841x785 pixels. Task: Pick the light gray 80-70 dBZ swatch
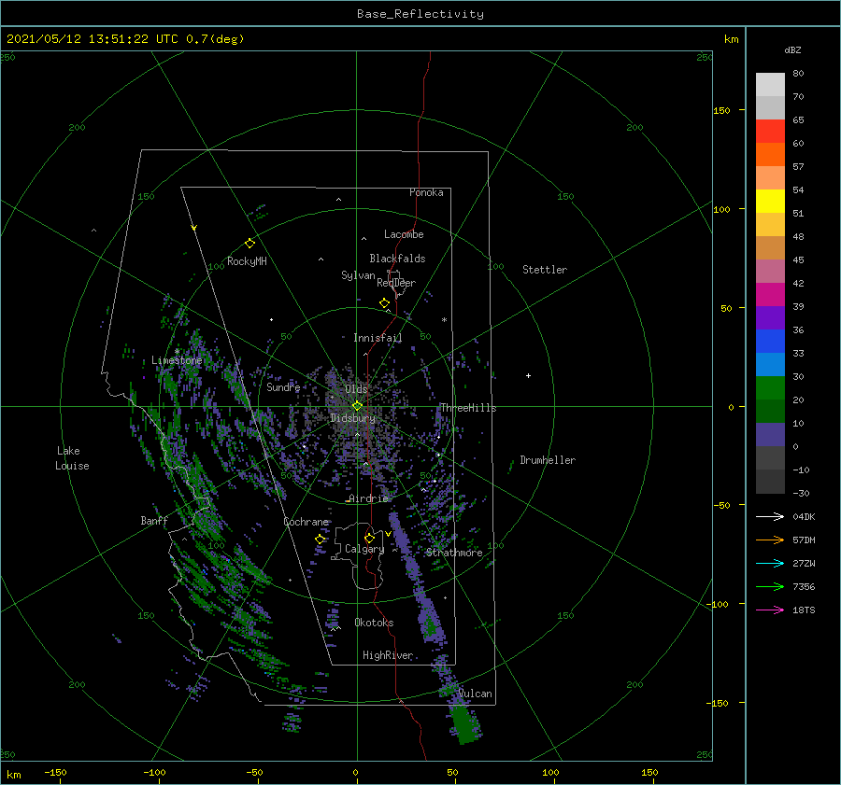point(770,85)
